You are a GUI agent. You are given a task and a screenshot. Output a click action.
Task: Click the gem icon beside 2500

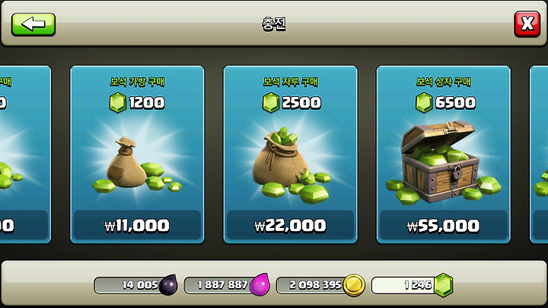tap(271, 103)
